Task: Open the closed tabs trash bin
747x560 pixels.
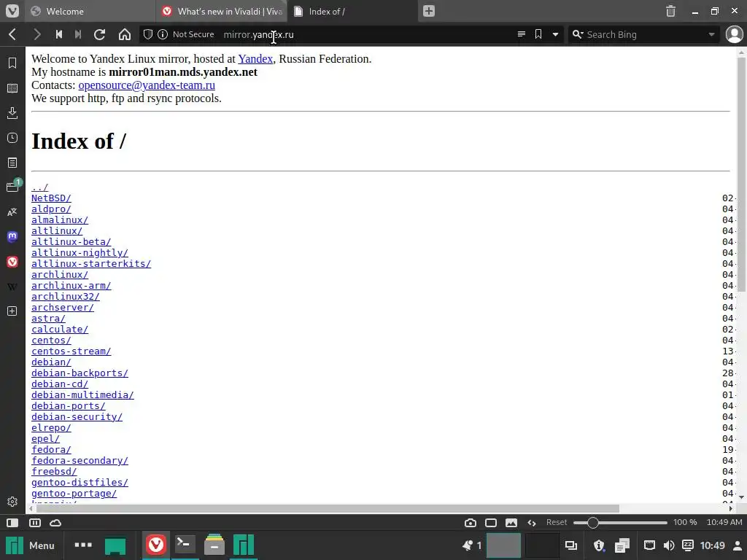Action: [x=671, y=11]
